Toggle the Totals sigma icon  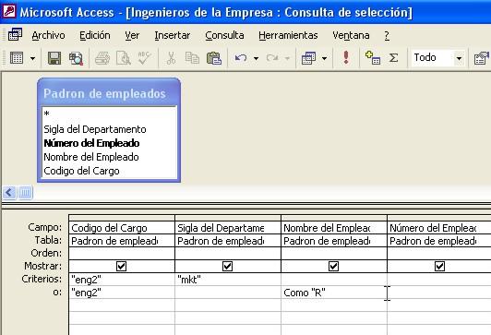(x=393, y=58)
